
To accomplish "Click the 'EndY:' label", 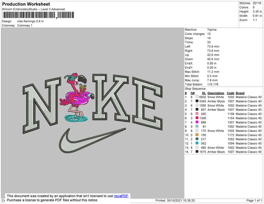I will (189, 67).
